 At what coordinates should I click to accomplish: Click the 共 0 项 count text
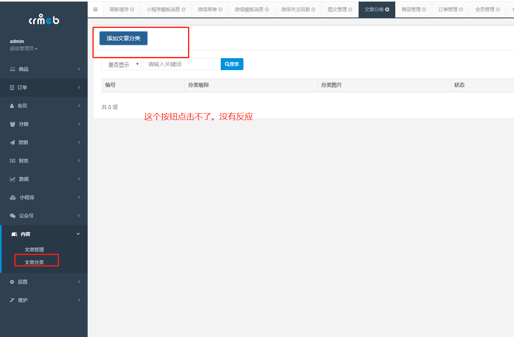[110, 107]
